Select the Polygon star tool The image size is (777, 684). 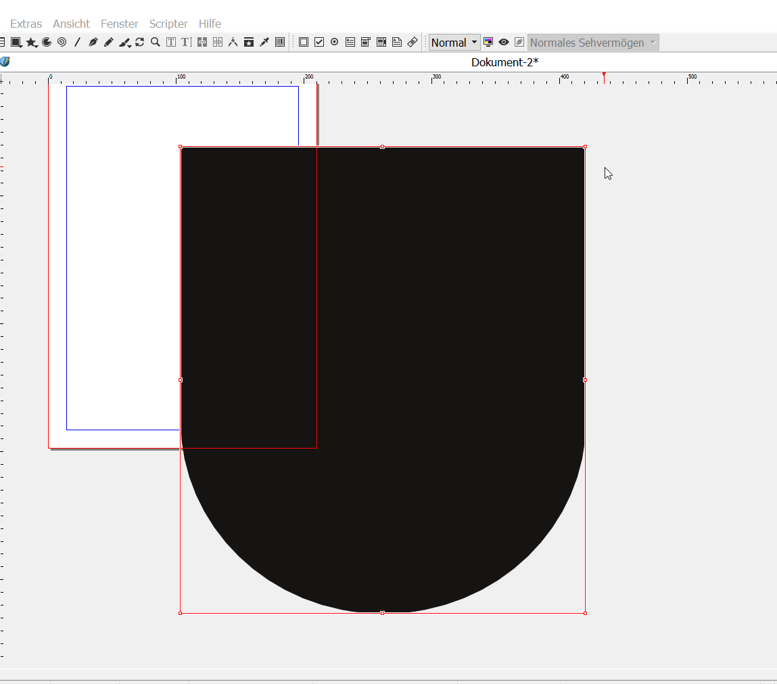(x=32, y=42)
